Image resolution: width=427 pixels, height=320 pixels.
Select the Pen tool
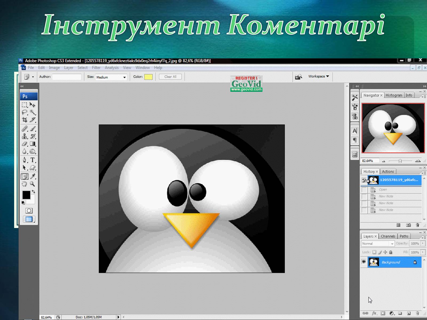[x=25, y=160]
